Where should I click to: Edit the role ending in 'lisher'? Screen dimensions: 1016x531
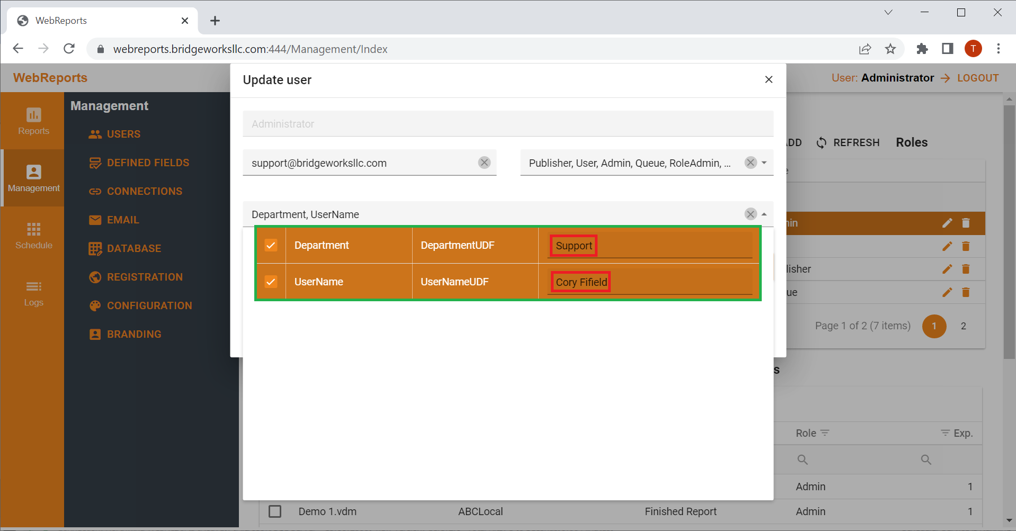click(947, 269)
